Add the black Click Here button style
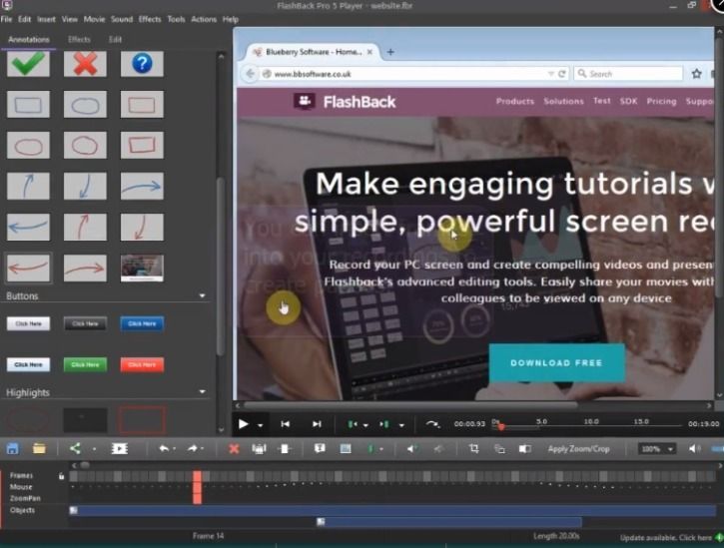This screenshot has width=724, height=548. [85, 323]
